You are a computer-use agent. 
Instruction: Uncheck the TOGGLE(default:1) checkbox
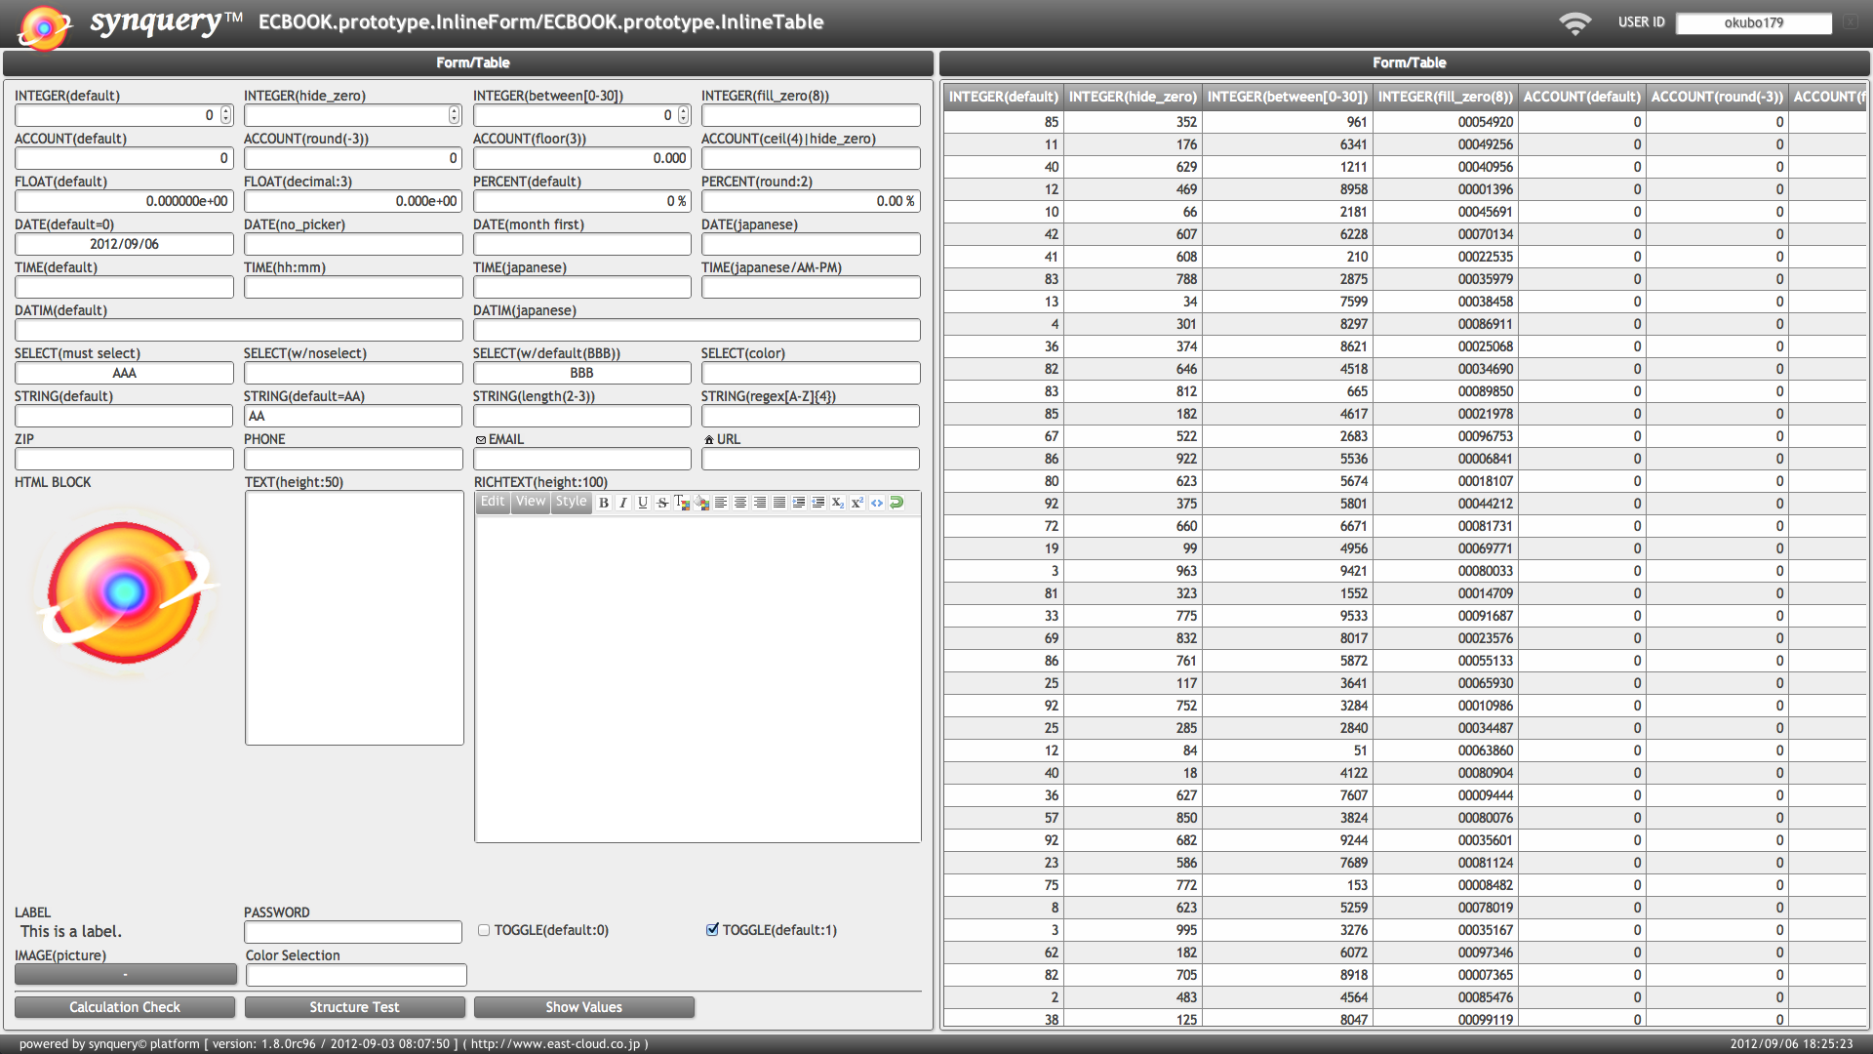(712, 930)
